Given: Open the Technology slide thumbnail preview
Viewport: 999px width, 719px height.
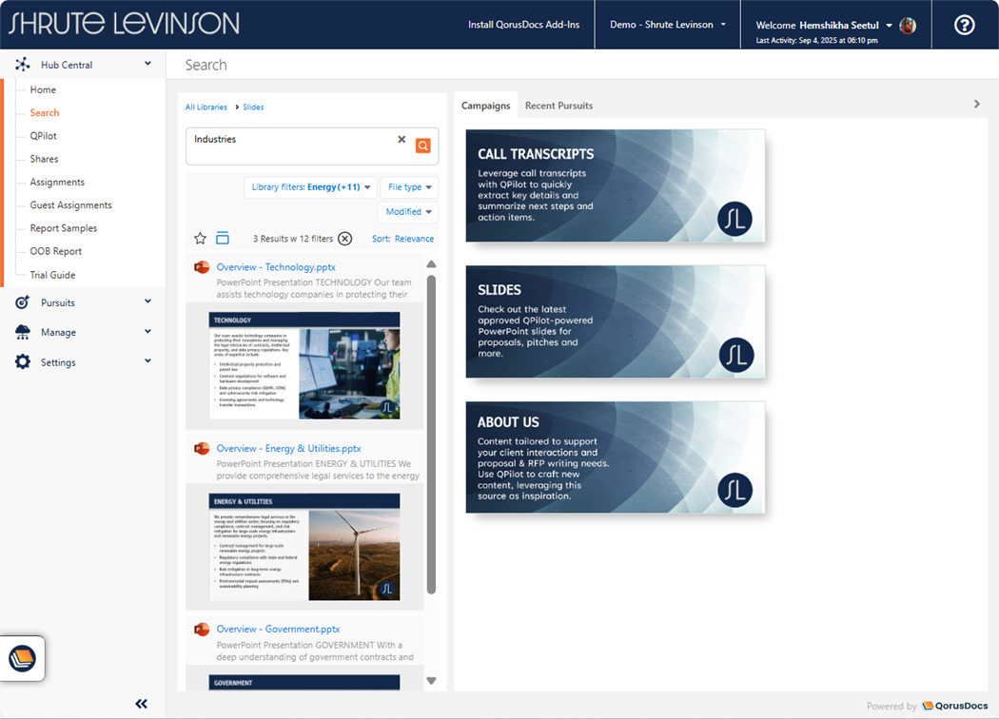Looking at the screenshot, I should [x=304, y=365].
